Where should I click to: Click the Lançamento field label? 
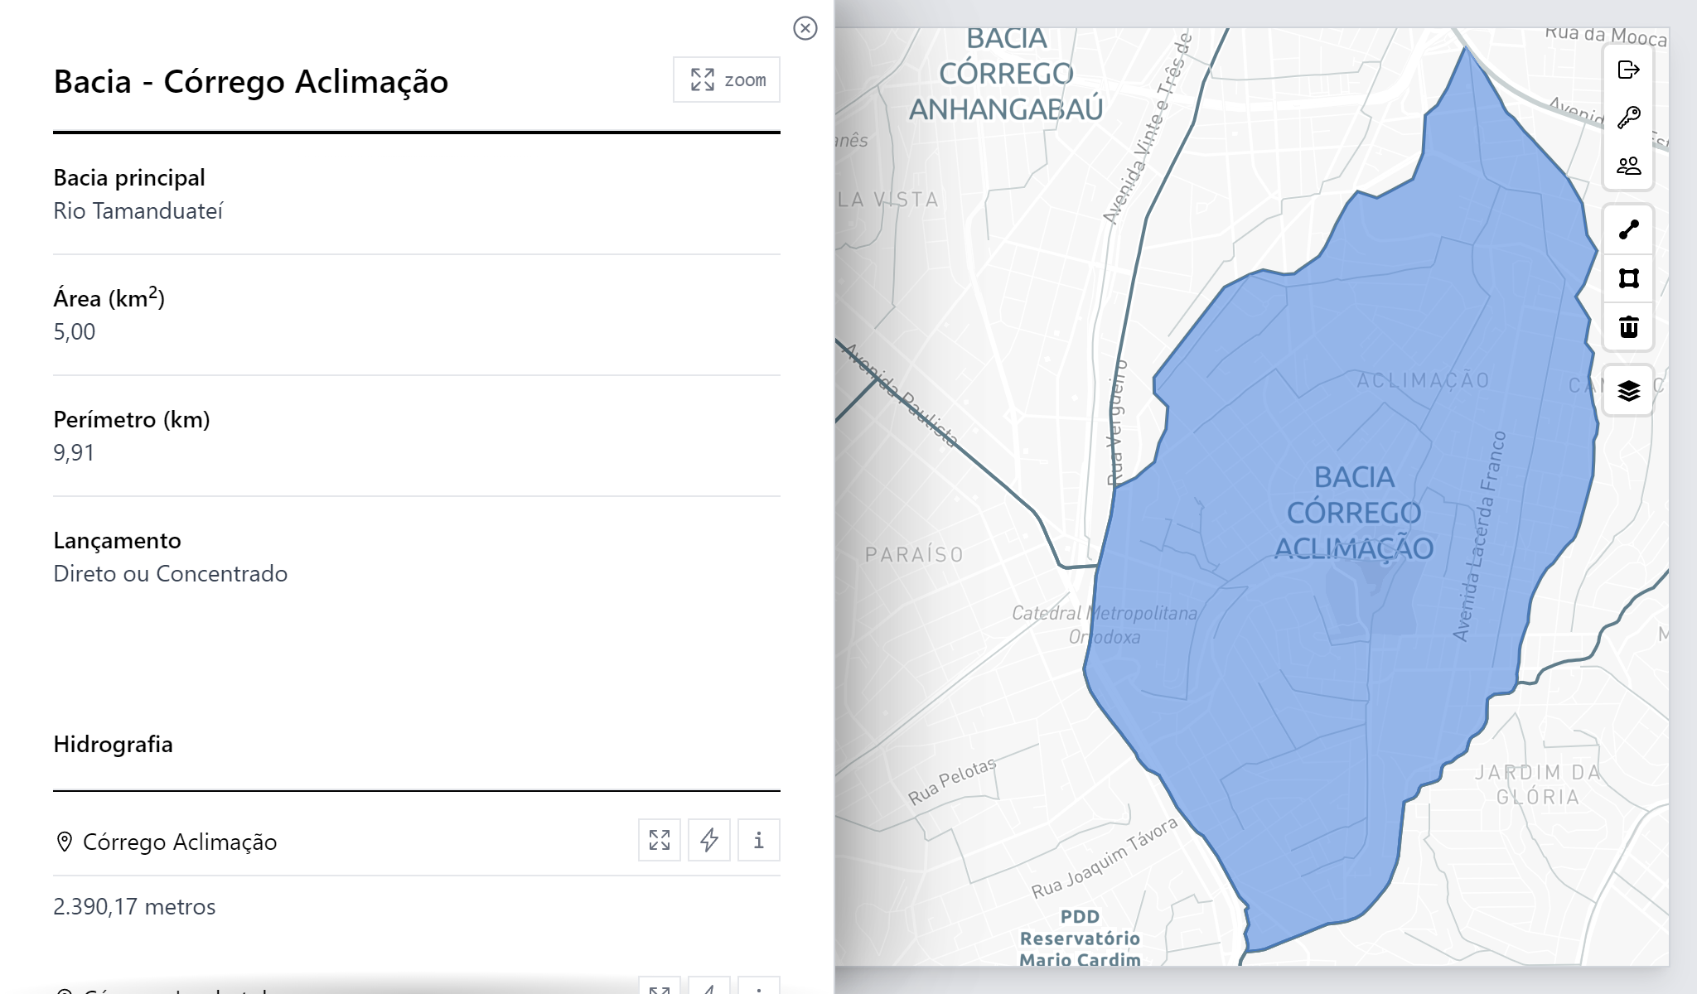pyautogui.click(x=118, y=541)
